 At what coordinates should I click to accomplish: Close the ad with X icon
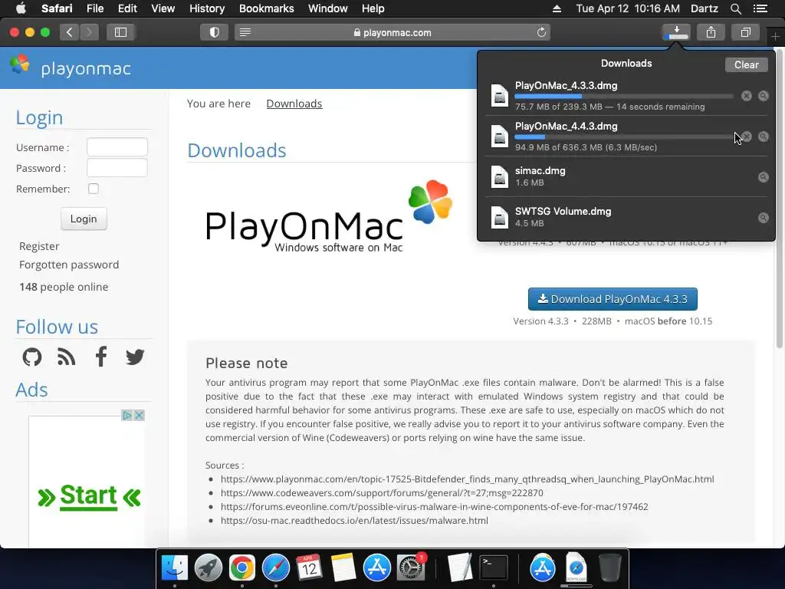coord(140,415)
